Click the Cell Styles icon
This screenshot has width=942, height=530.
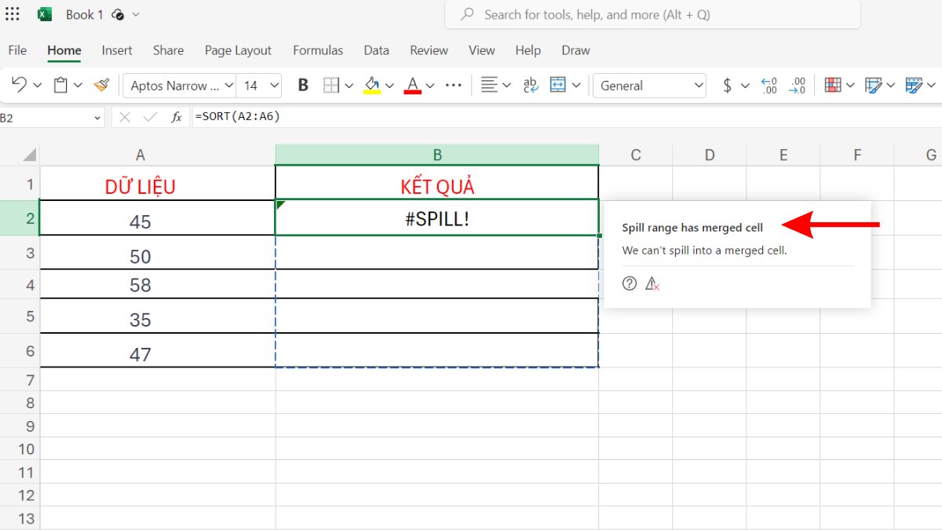914,86
